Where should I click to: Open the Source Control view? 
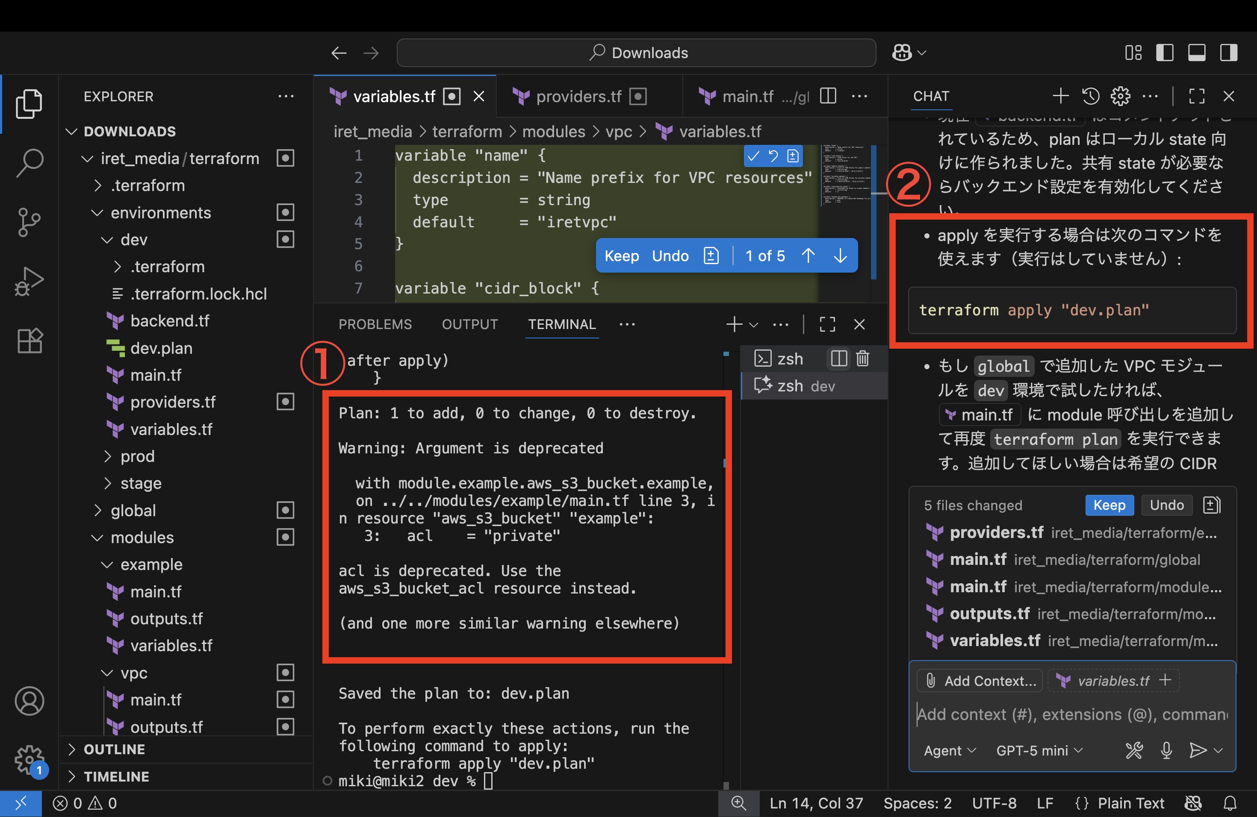tap(30, 222)
